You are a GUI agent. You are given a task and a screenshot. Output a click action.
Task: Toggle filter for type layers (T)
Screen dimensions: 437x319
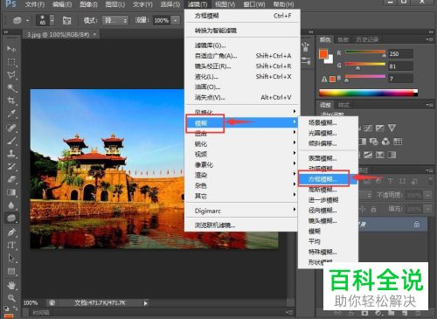click(391, 181)
